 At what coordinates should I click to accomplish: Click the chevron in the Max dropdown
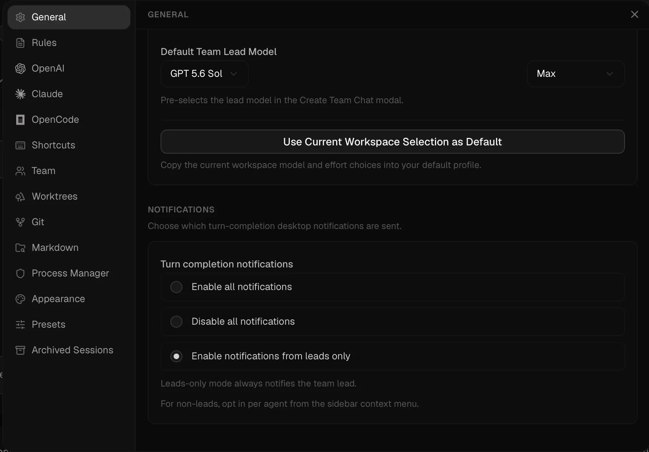(x=610, y=74)
